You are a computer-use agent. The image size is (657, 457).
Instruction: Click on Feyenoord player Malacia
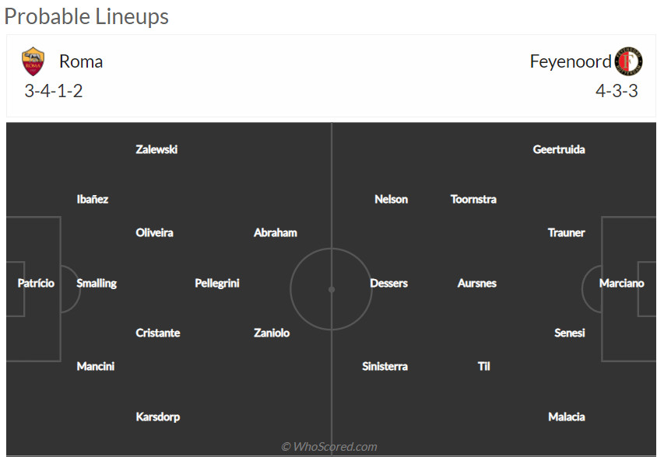tap(567, 417)
